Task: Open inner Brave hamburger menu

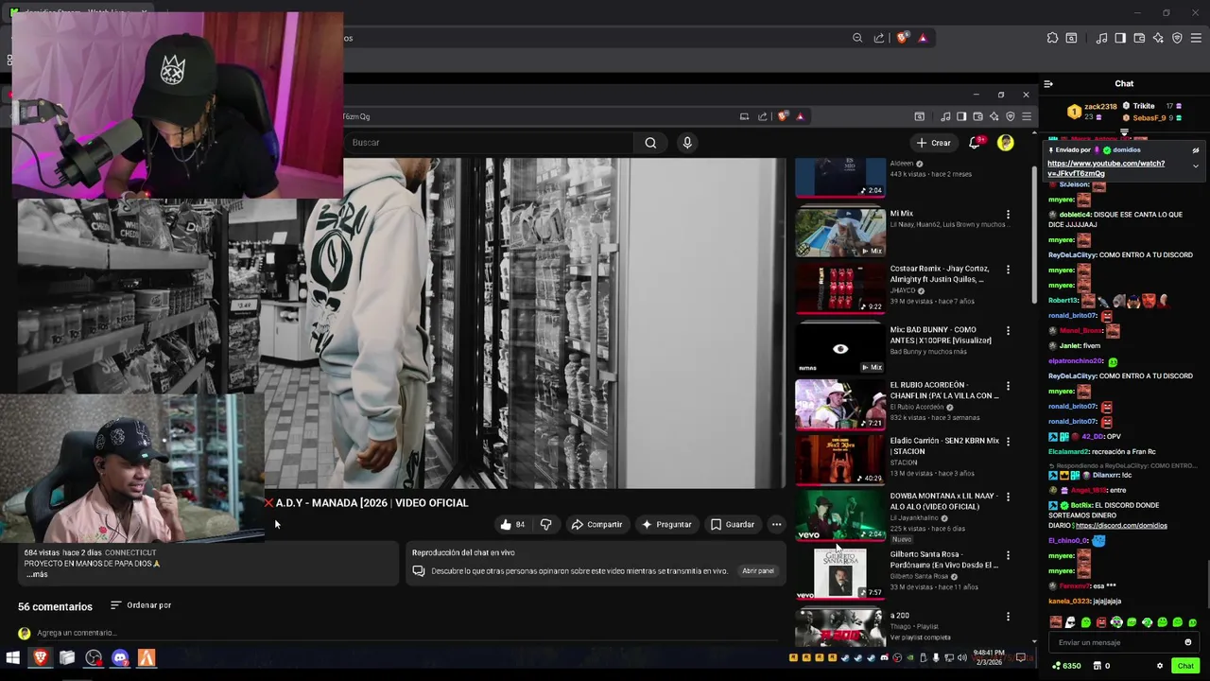Action: [x=1026, y=116]
